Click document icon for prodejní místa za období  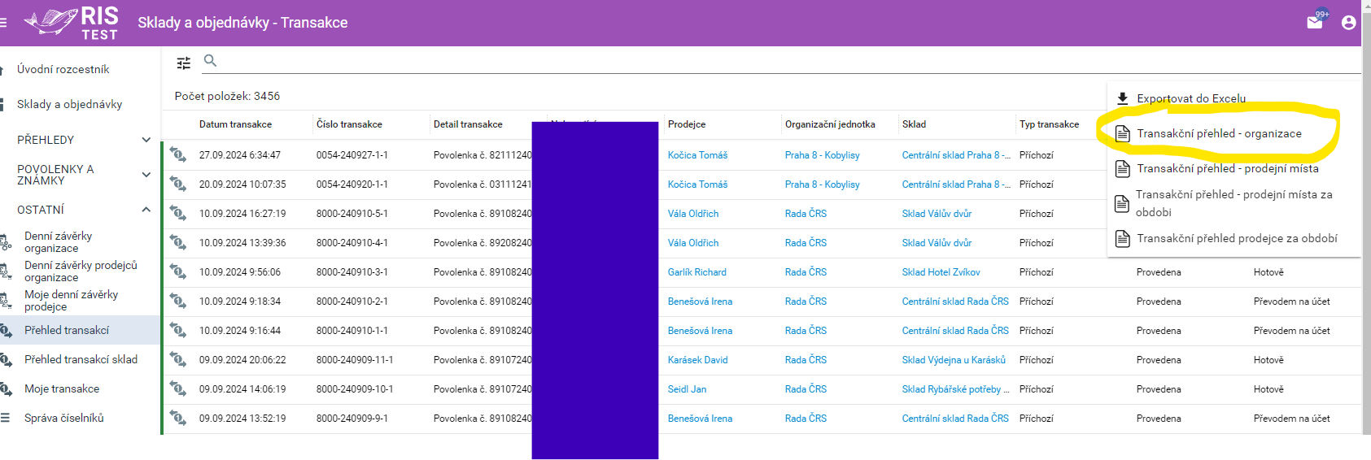click(1122, 204)
